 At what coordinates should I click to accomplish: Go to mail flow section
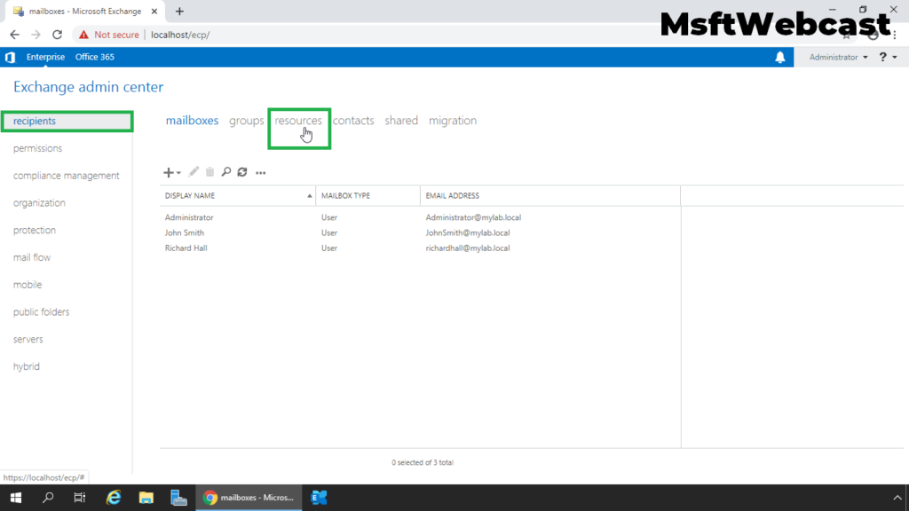(x=32, y=257)
